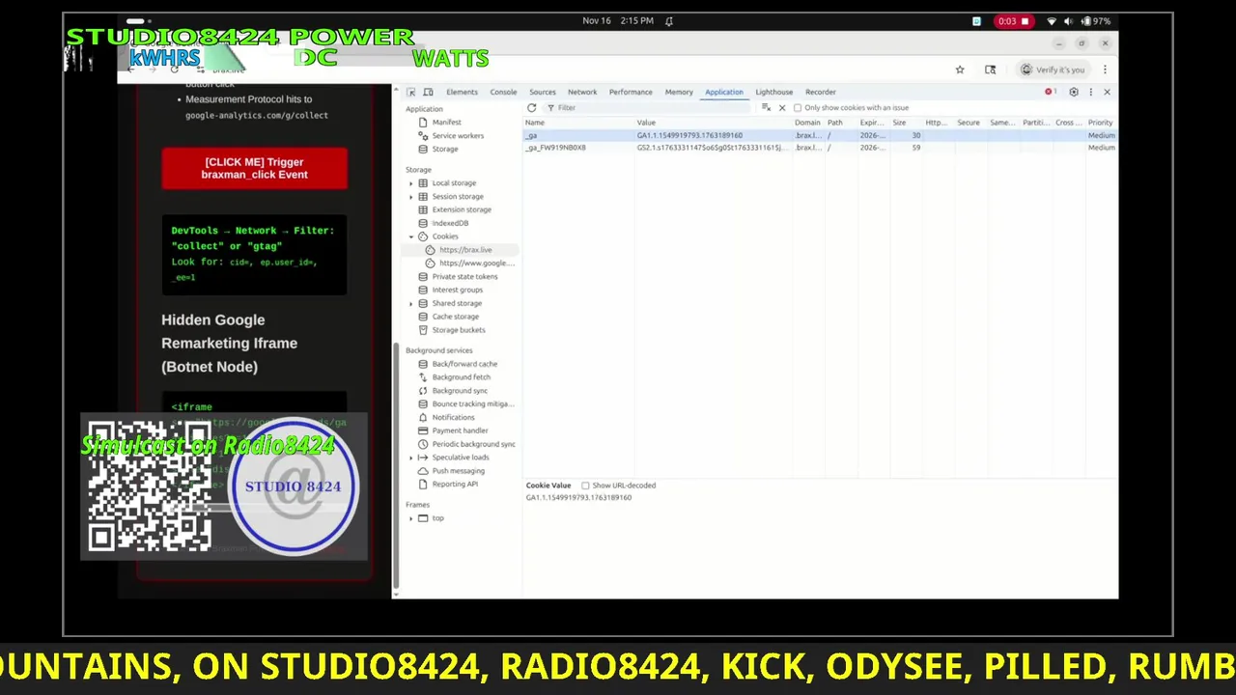1236x695 pixels.
Task: Select Storage buckets item
Action: pyautogui.click(x=459, y=330)
